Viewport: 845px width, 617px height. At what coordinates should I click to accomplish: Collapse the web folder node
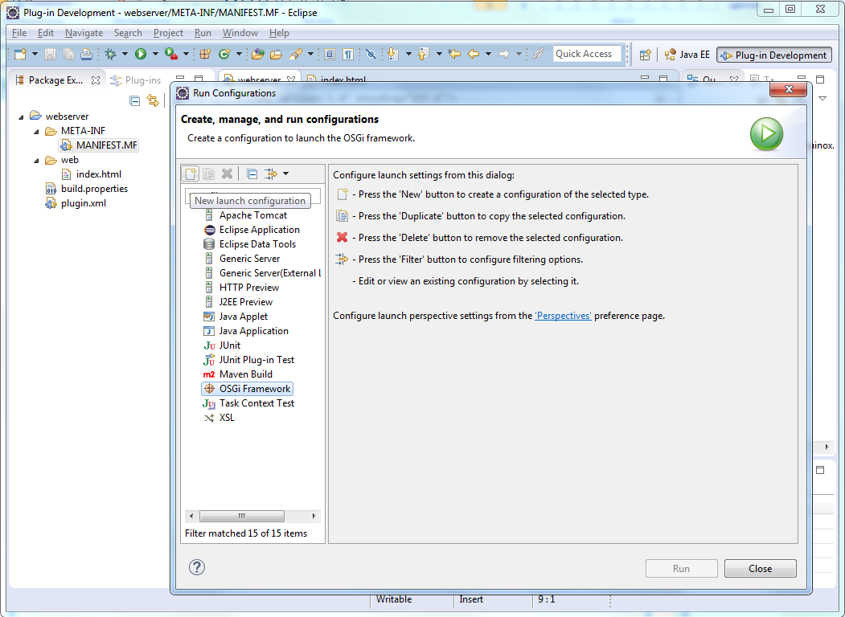[36, 160]
